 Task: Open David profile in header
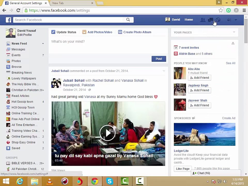pyautogui.click(x=173, y=20)
